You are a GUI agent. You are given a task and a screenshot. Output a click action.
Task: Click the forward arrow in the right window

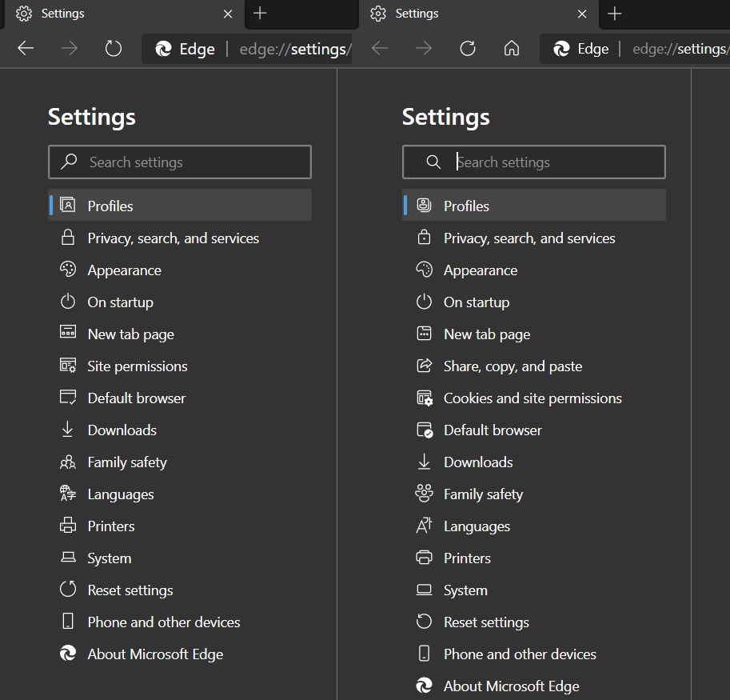click(424, 48)
